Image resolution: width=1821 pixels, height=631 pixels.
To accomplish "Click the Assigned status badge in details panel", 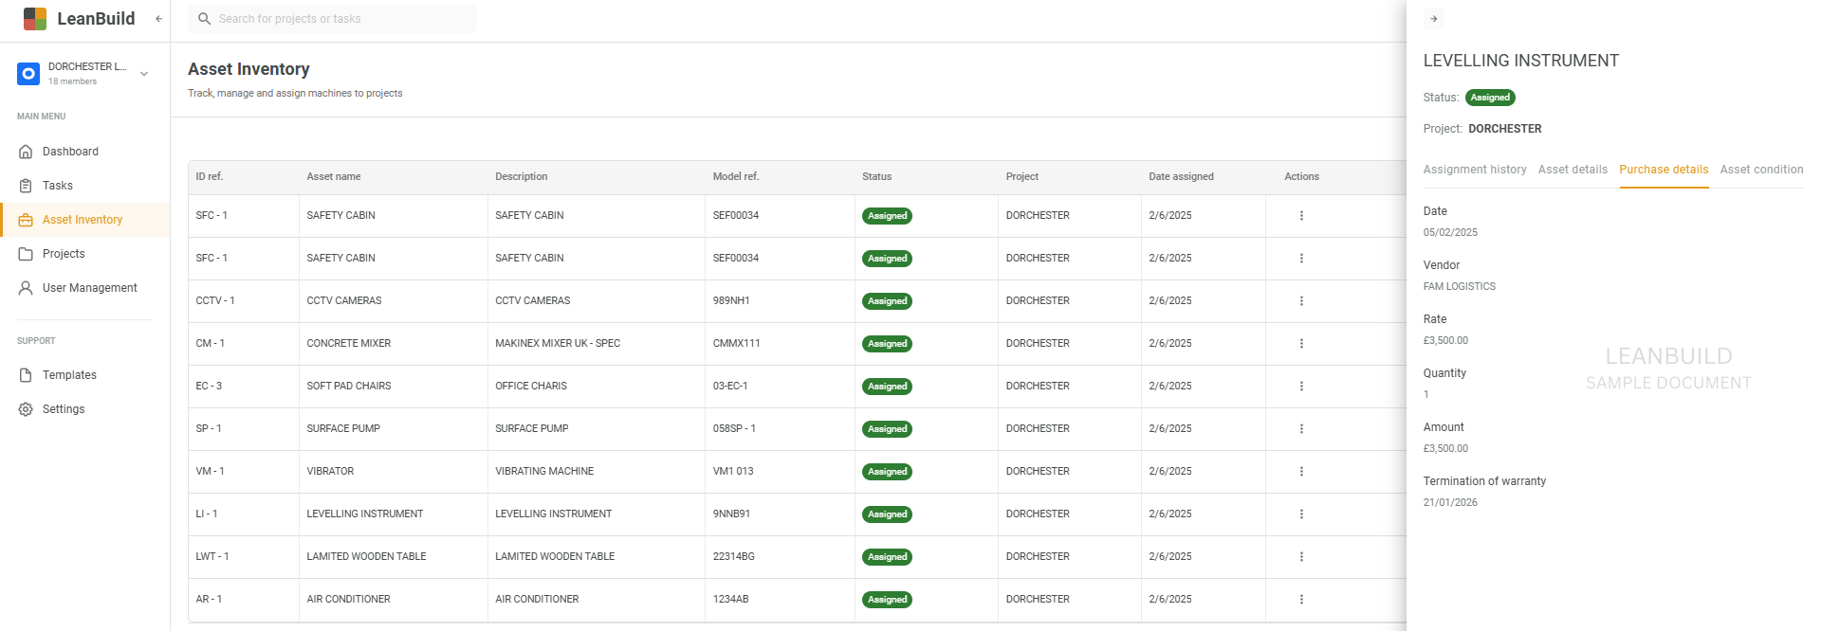I will coord(1490,98).
